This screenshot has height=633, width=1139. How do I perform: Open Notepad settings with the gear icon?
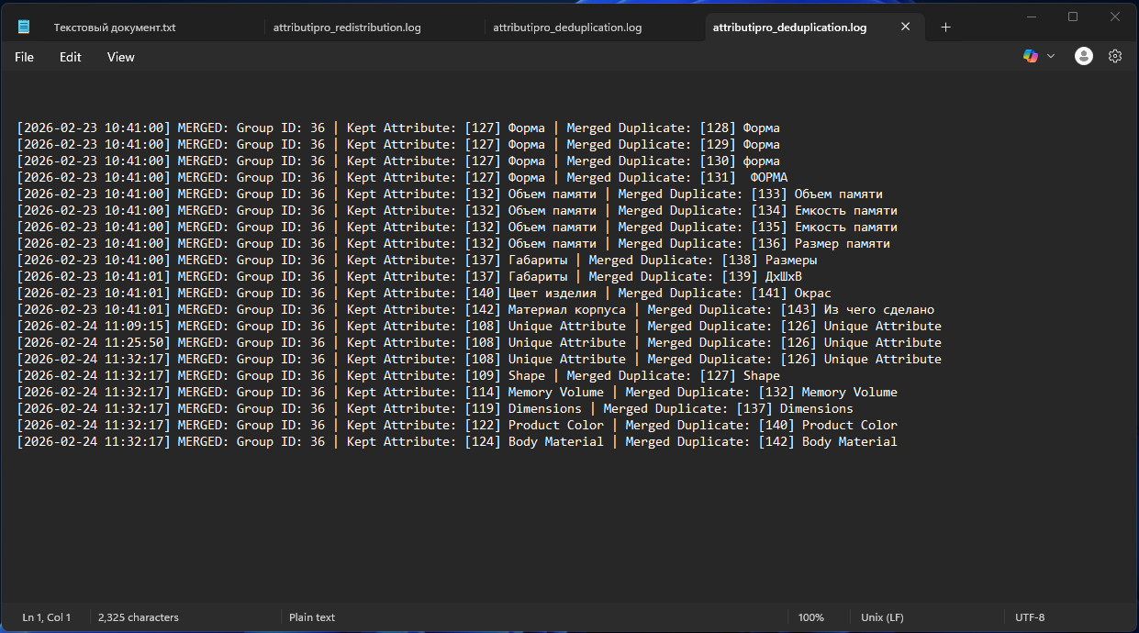click(1115, 56)
